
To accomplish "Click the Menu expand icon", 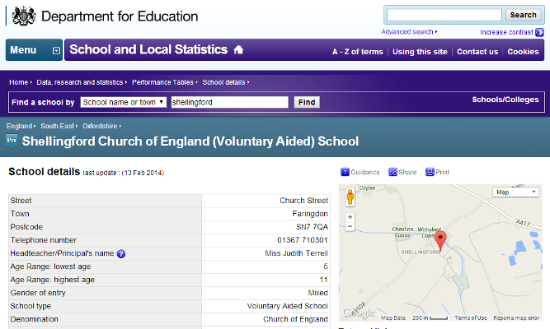I will pyautogui.click(x=56, y=51).
